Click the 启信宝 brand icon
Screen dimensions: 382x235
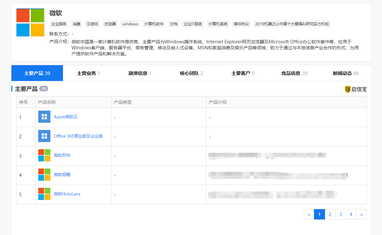click(347, 89)
